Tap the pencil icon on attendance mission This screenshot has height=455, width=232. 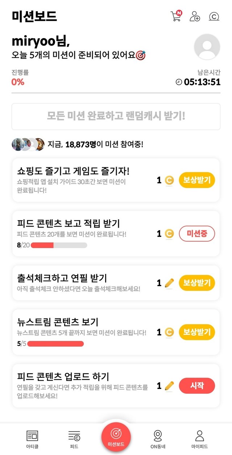click(169, 283)
